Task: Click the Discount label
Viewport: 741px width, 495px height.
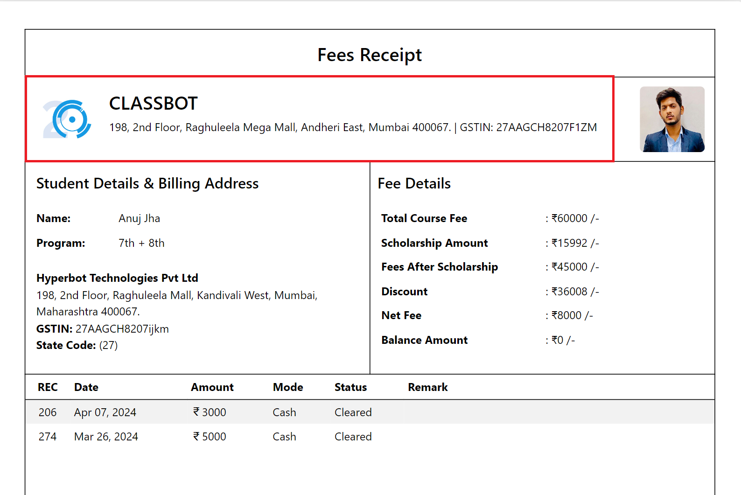Action: tap(404, 292)
